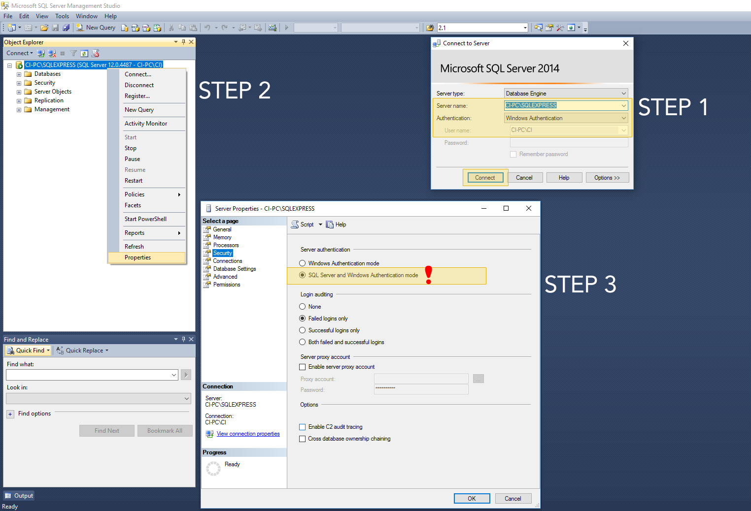
Task: Click Options >> button in Connect dialog
Action: 607,178
